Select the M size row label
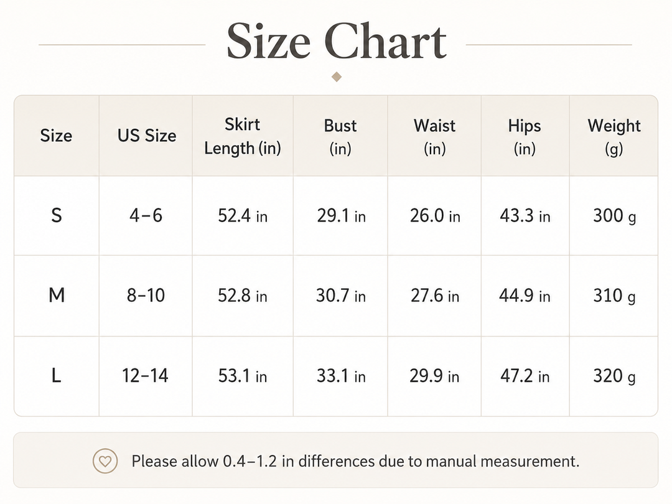 pos(57,296)
